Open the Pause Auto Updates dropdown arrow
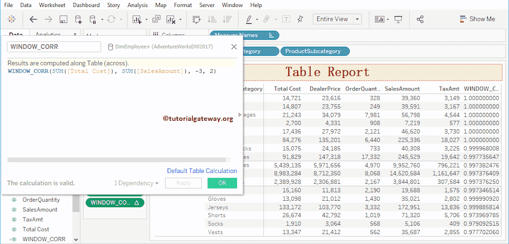509x244 pixels. click(102, 19)
